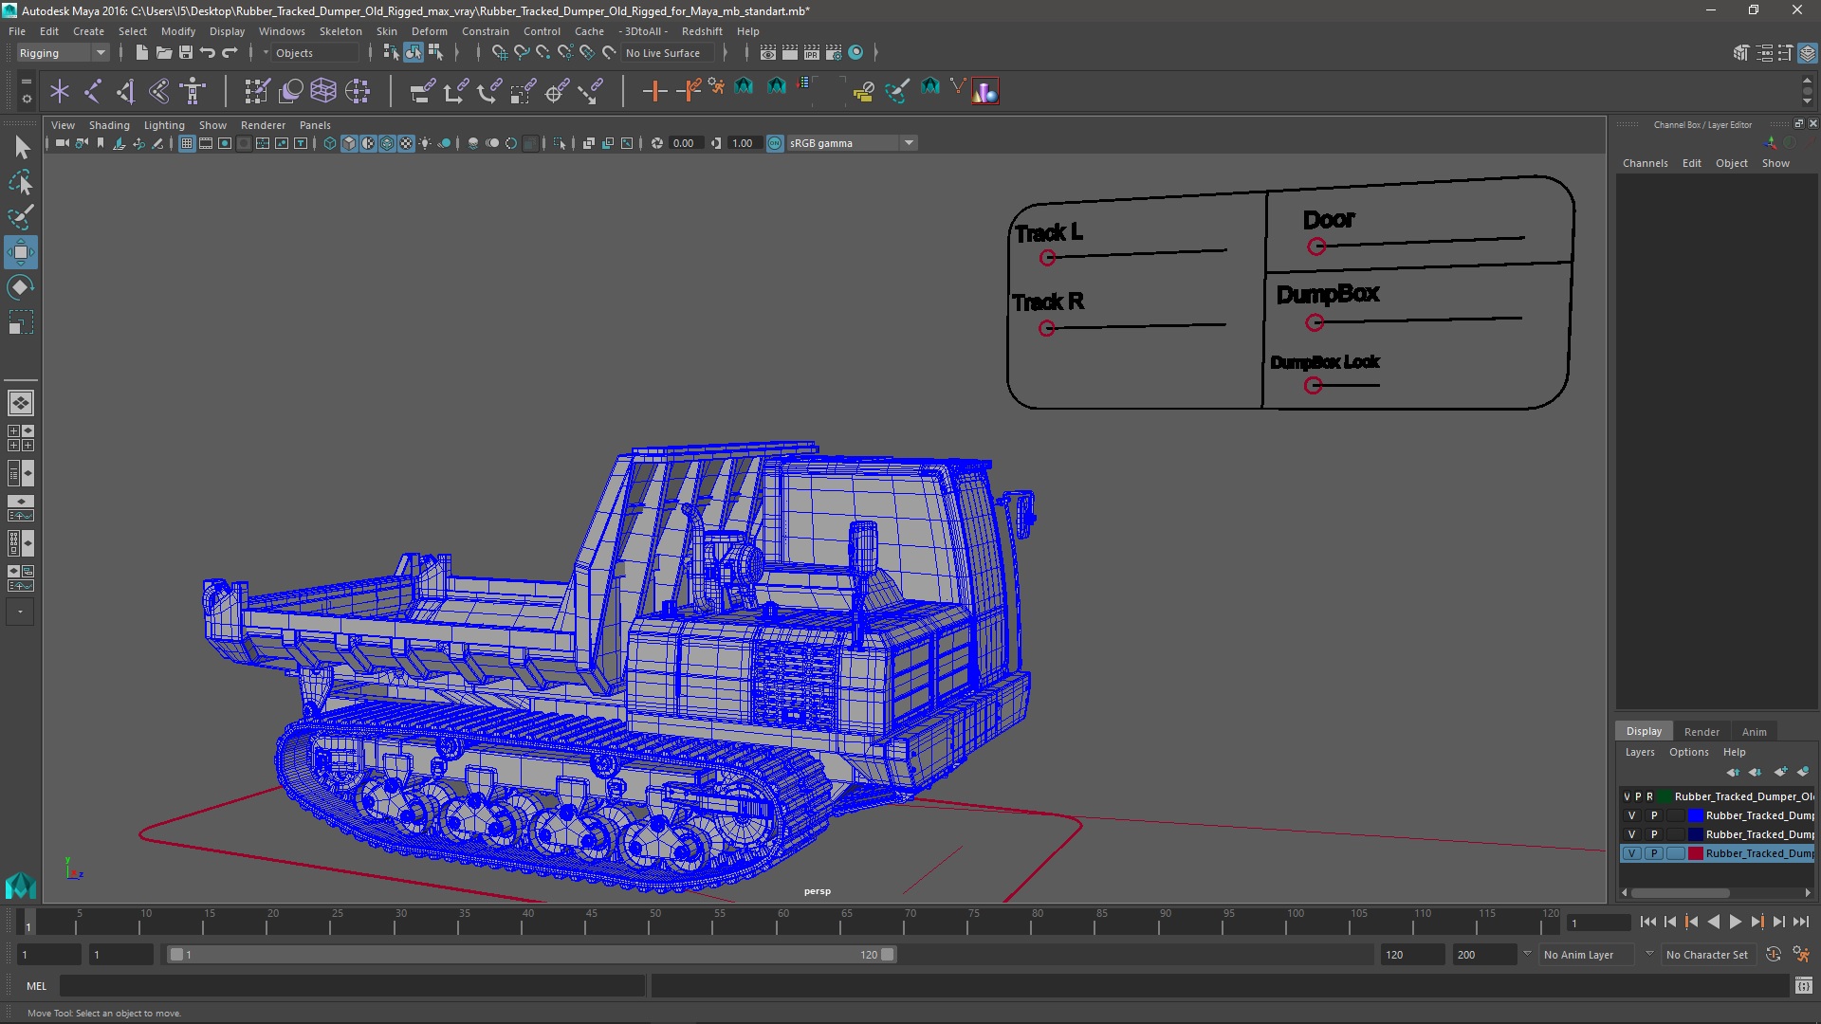Jump to the end of the playback range
The height and width of the screenshot is (1024, 1821).
(x=1800, y=922)
